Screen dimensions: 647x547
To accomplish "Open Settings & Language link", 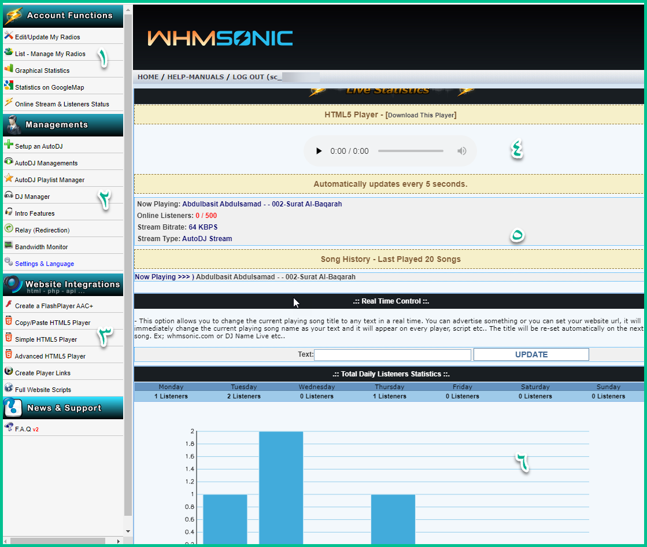I will click(x=45, y=264).
